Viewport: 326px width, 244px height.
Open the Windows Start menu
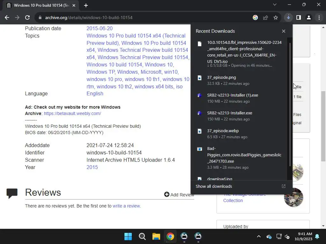click(x=128, y=236)
